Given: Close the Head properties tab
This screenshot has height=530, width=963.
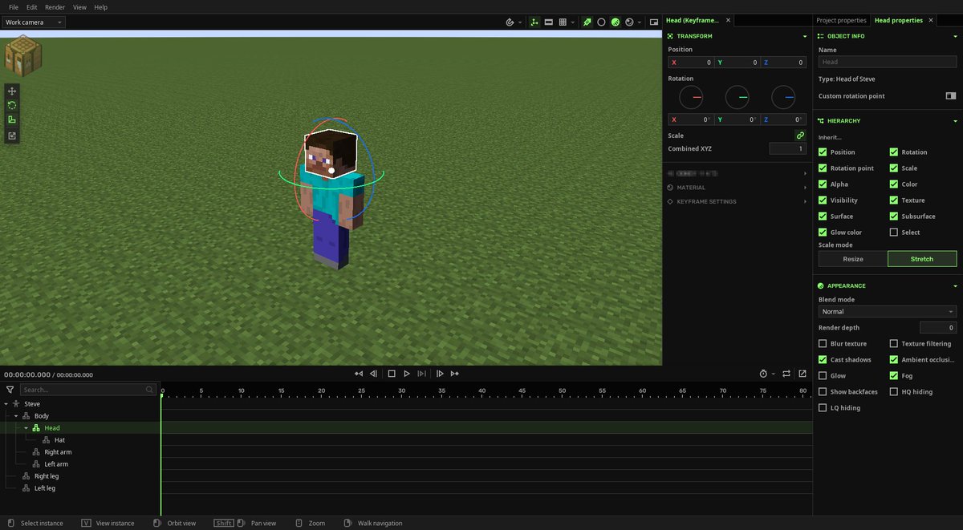Looking at the screenshot, I should point(931,20).
